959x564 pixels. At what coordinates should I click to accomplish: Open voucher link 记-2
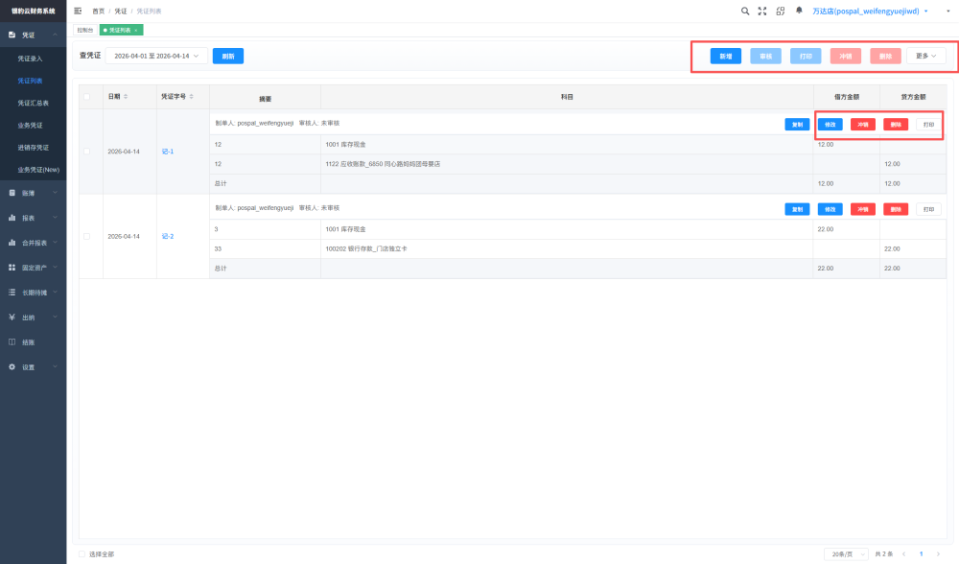coord(168,236)
